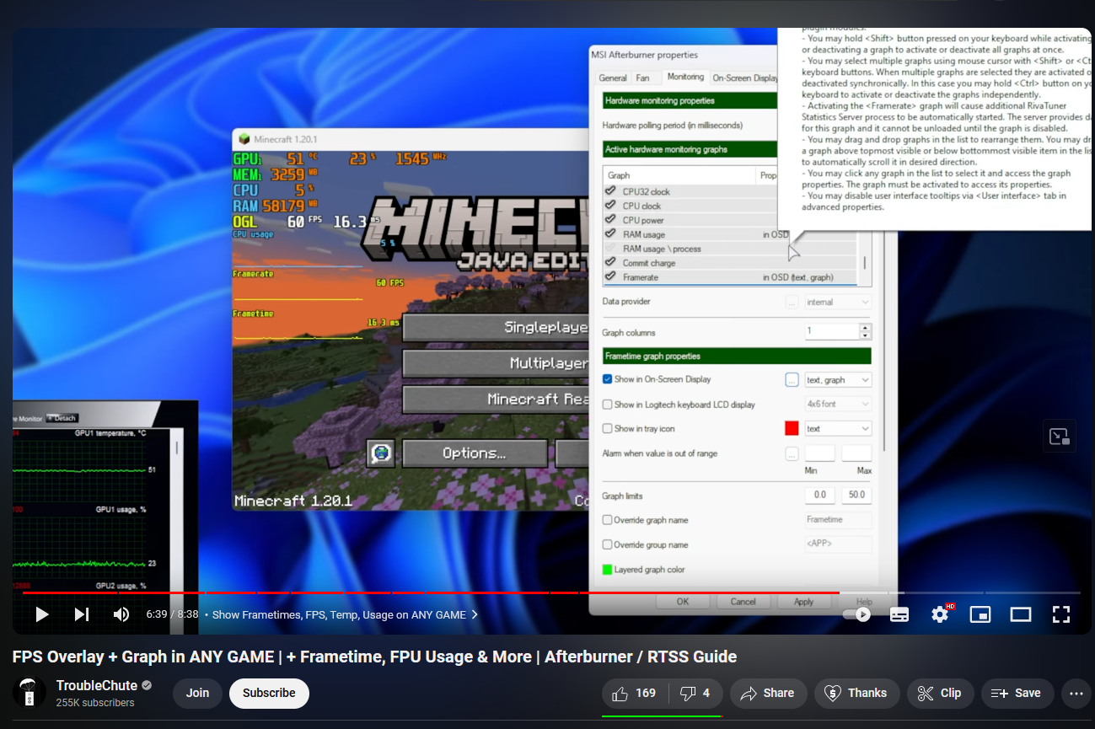Enable the RAM usage \ process graph checkmark
The width and height of the screenshot is (1095, 729).
click(611, 249)
